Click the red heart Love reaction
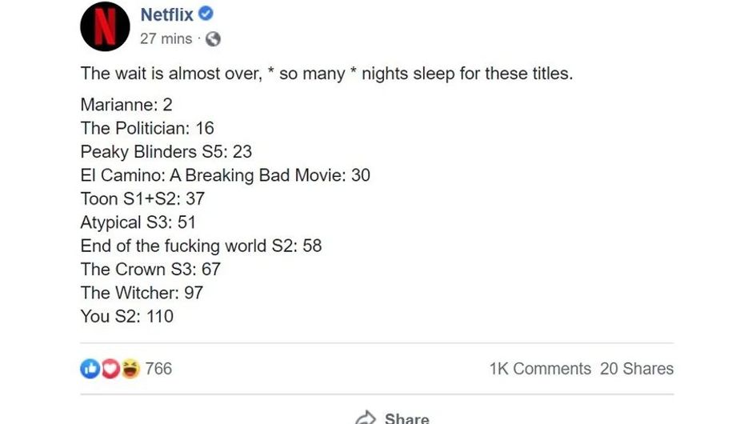Image resolution: width=752 pixels, height=424 pixels. point(110,369)
